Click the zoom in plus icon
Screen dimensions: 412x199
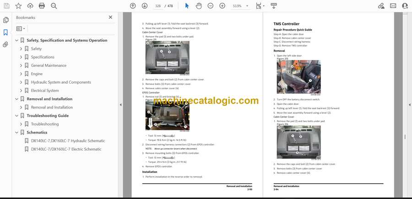(222, 6)
